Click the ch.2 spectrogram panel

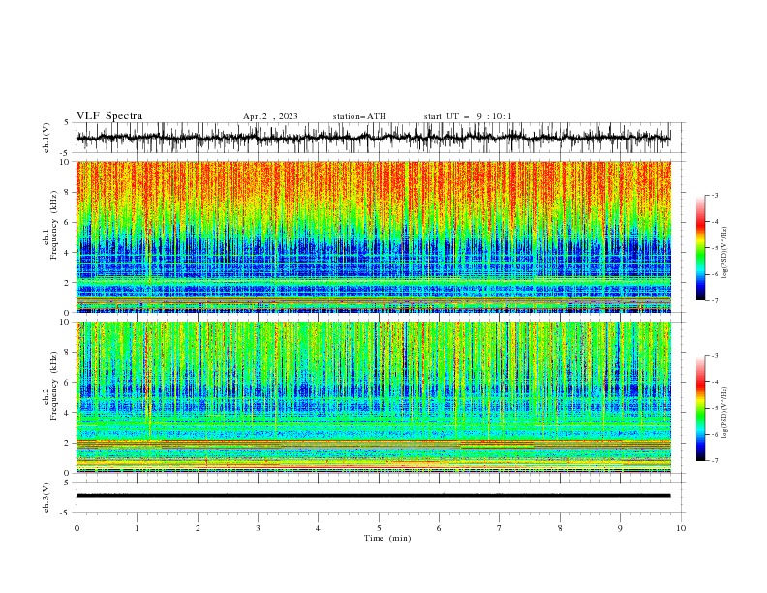(x=373, y=397)
